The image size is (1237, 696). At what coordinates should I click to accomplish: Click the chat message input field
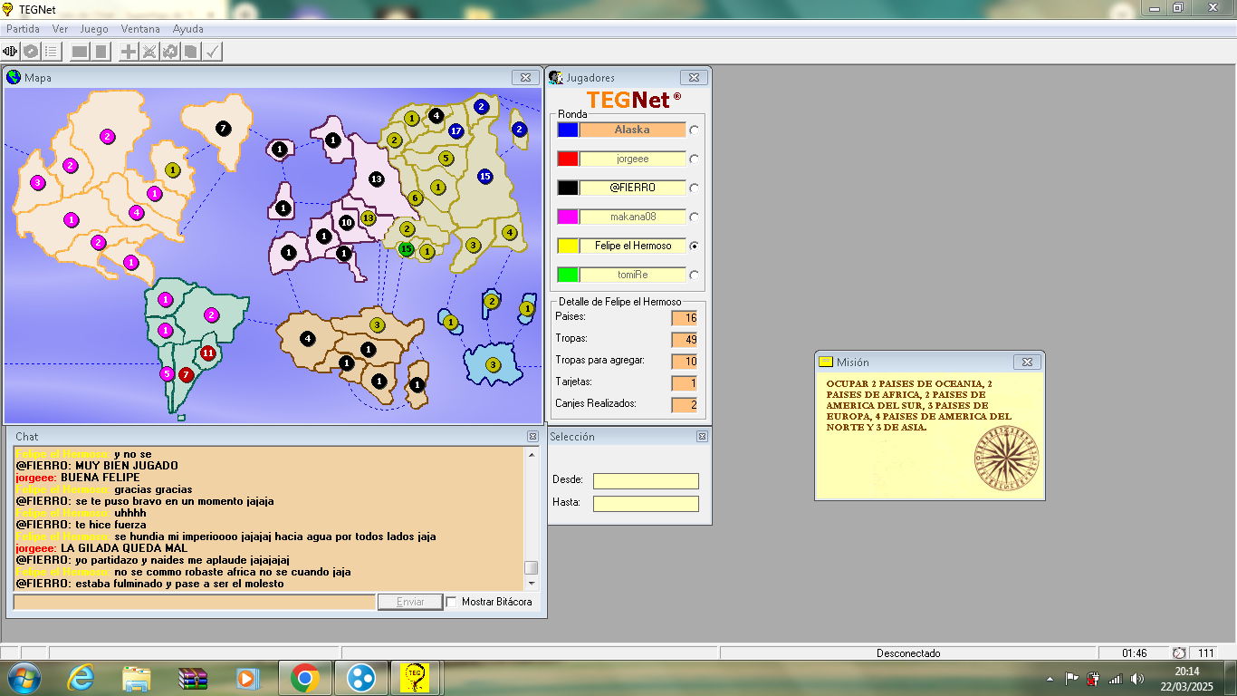coord(194,602)
